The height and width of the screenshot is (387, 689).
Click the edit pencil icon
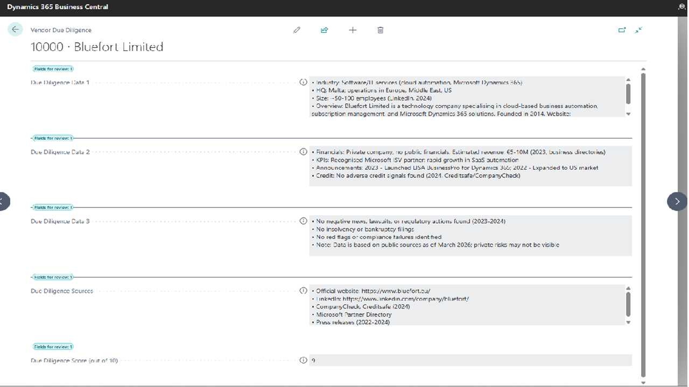pos(297,30)
